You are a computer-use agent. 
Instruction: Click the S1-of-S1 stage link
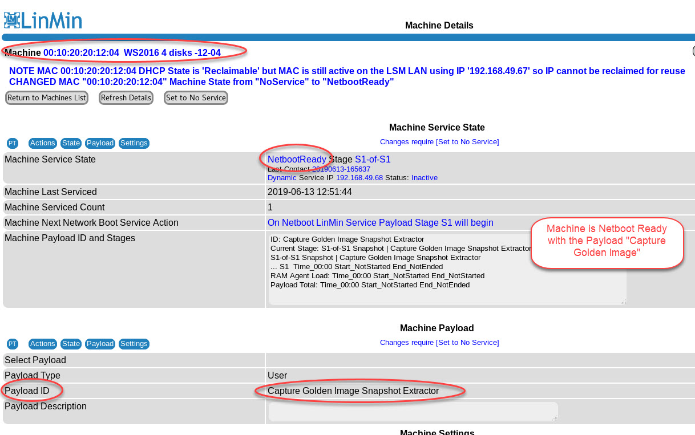click(x=373, y=160)
